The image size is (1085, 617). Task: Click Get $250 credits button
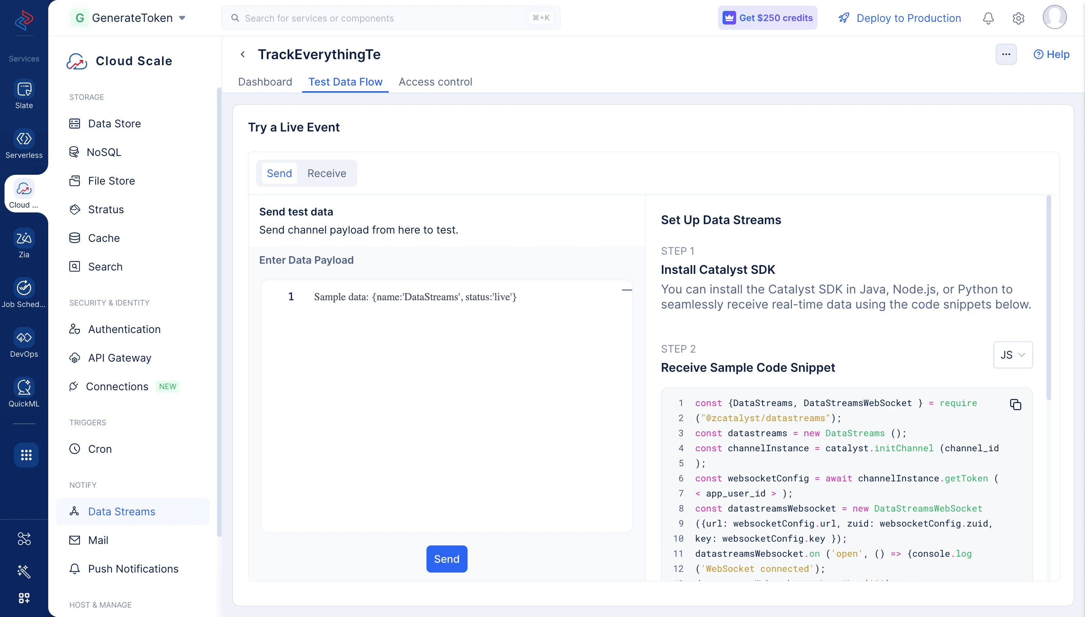point(767,18)
